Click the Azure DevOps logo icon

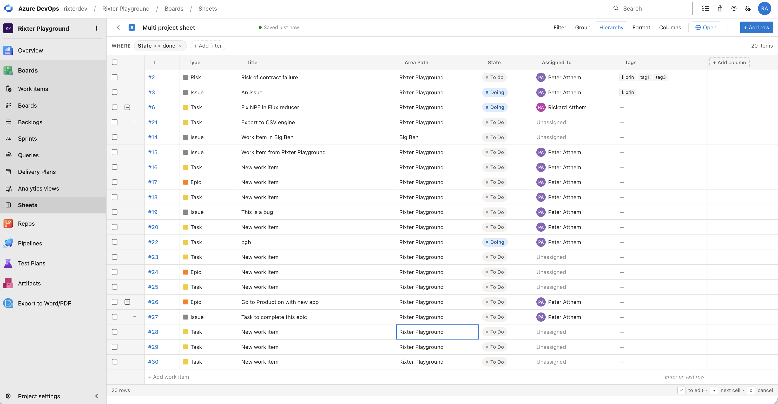point(9,9)
